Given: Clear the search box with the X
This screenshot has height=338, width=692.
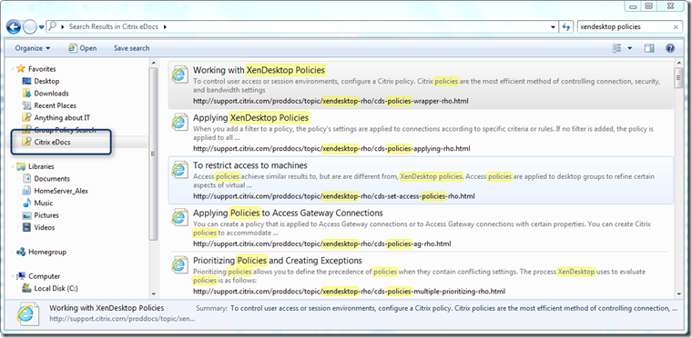Looking at the screenshot, I should (x=676, y=27).
